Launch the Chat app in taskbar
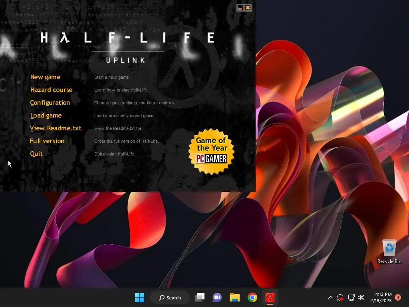This screenshot has width=409, height=307. pos(217,297)
